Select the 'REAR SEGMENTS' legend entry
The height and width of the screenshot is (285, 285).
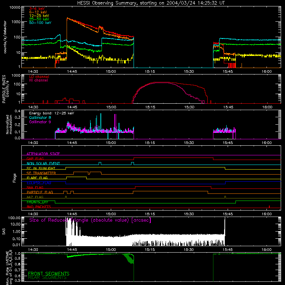point(47,278)
